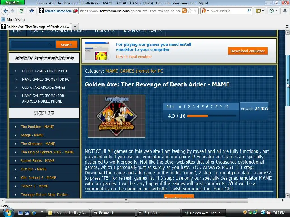Open the DuckDuckGo search engine selector

pyautogui.click(x=205, y=11)
